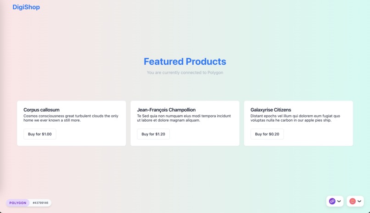Click the Corpus callosum description text
Image resolution: width=370 pixels, height=213 pixels.
pos(71,118)
